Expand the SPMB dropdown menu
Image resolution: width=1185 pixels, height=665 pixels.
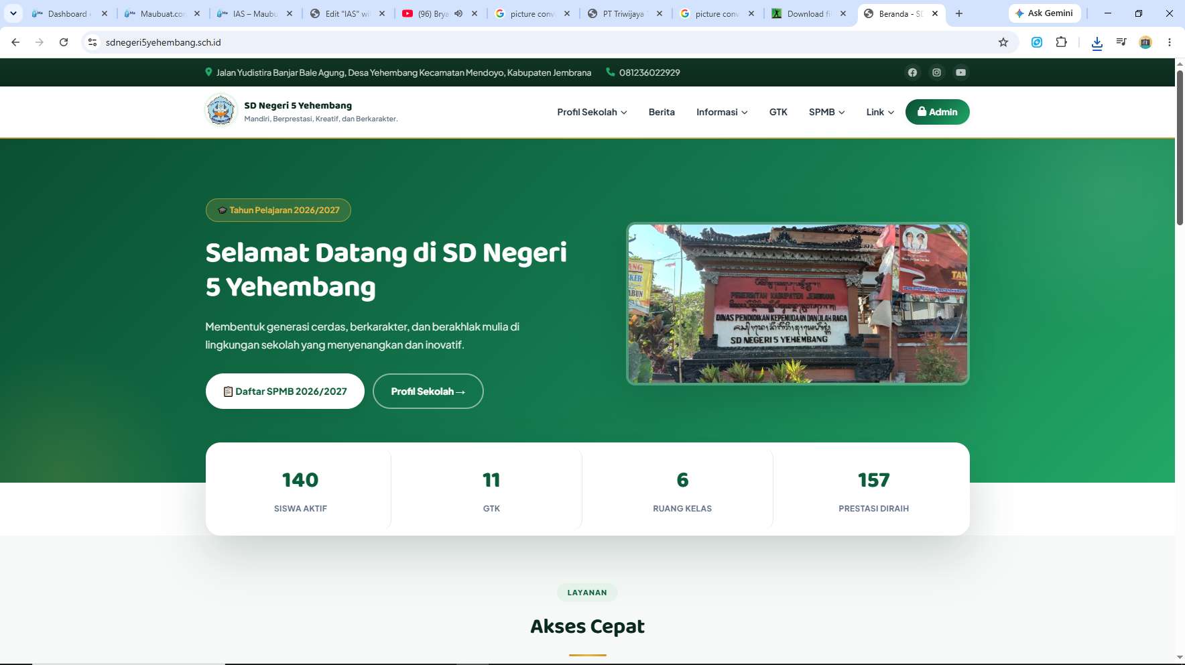pos(826,112)
